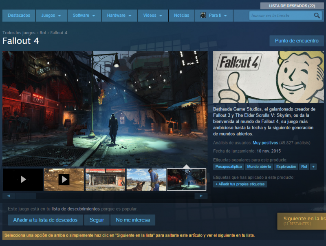This screenshot has height=246, width=326.
Task: Open the Rol breadcrumb link
Action: (43, 33)
